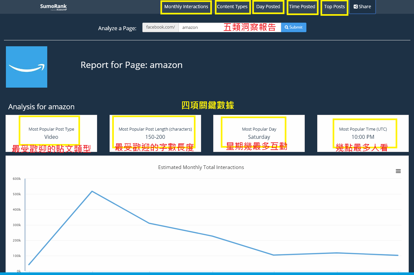Open the Content Types section
414x275 pixels.
[232, 7]
